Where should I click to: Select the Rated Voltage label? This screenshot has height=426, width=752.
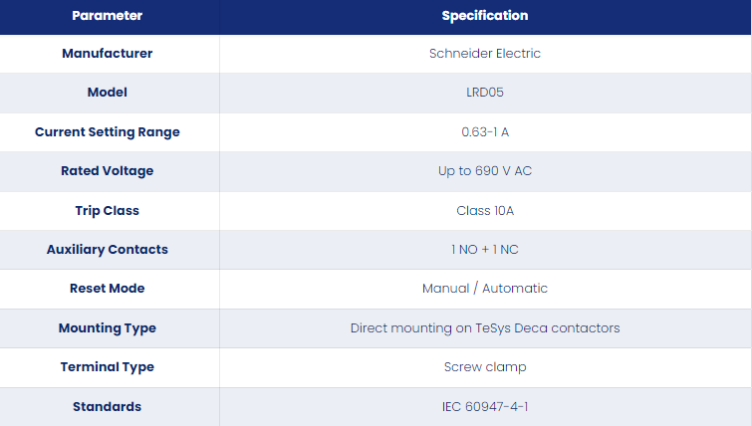(x=107, y=171)
